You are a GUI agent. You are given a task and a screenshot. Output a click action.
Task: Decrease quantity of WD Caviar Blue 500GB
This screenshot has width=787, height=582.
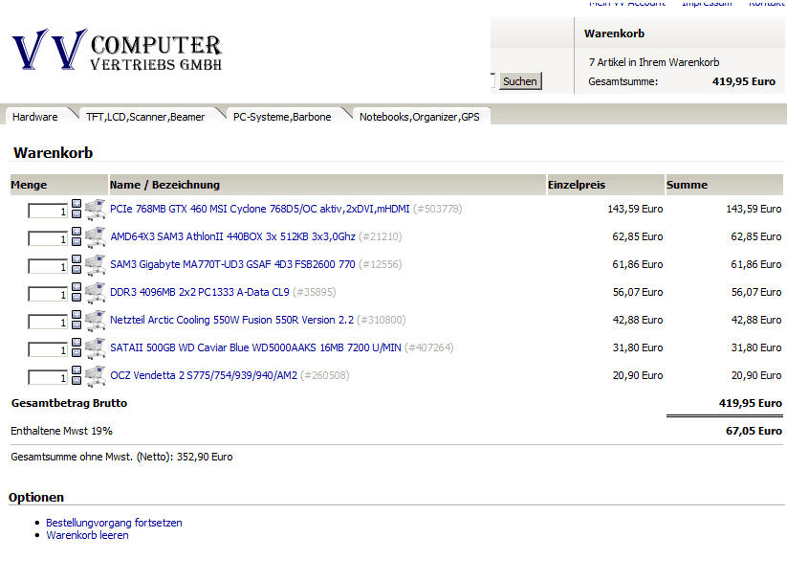pyautogui.click(x=77, y=353)
